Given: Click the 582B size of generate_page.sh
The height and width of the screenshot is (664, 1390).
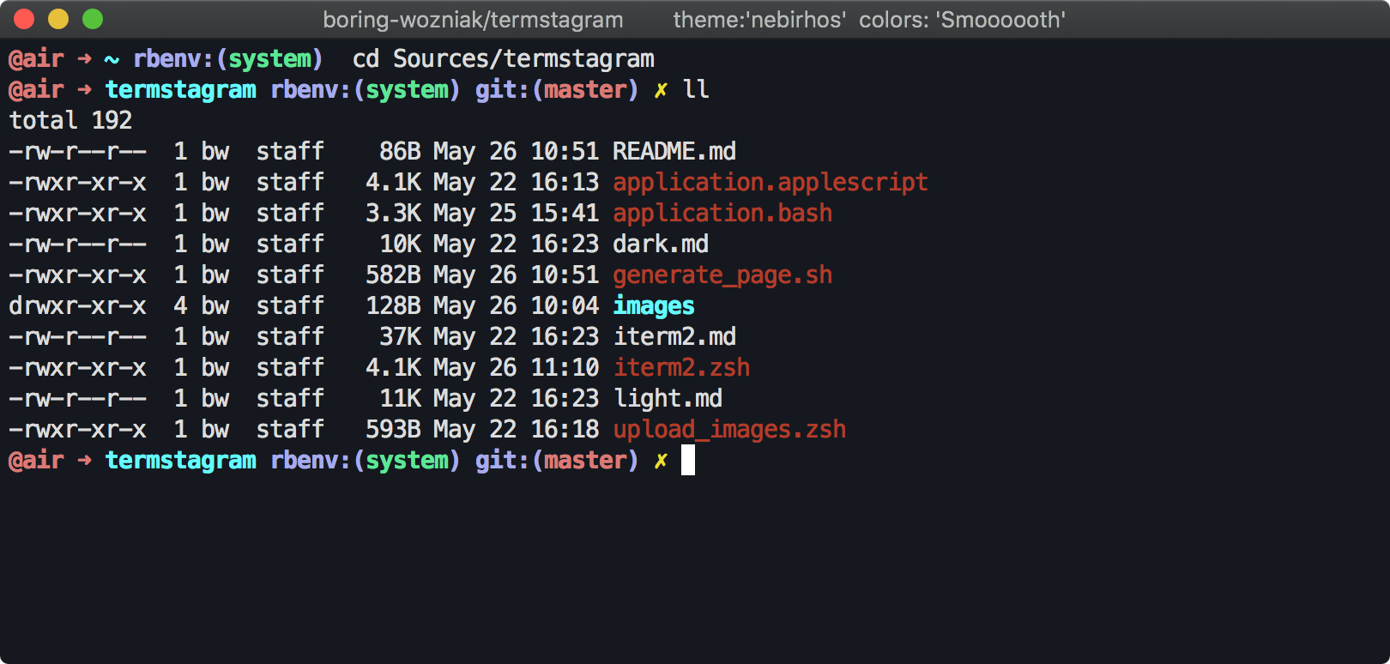Looking at the screenshot, I should (393, 275).
